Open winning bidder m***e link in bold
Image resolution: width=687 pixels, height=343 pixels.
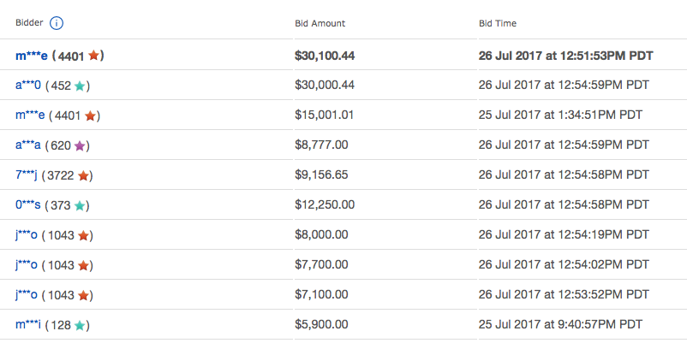click(32, 56)
